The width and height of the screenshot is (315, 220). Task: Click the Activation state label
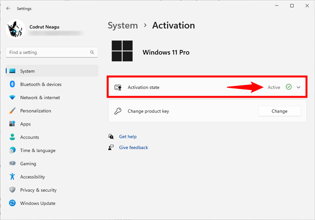point(143,87)
